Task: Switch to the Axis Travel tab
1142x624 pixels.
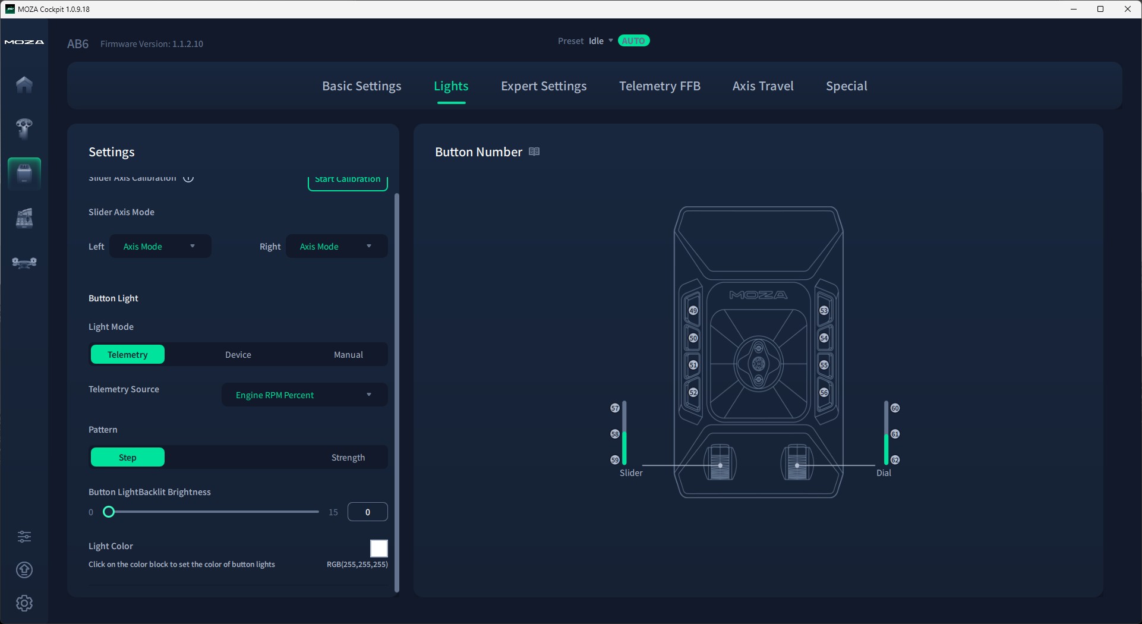Action: tap(763, 86)
